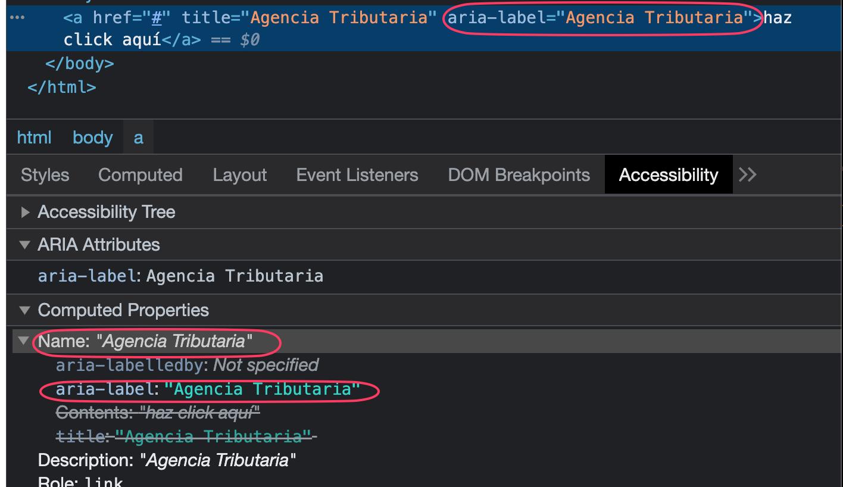Screen dimensions: 843x487
Task: Click the active Accessibility tab
Action: pyautogui.click(x=668, y=175)
